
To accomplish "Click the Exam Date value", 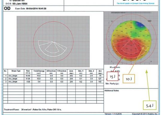I will pos(36,8).
